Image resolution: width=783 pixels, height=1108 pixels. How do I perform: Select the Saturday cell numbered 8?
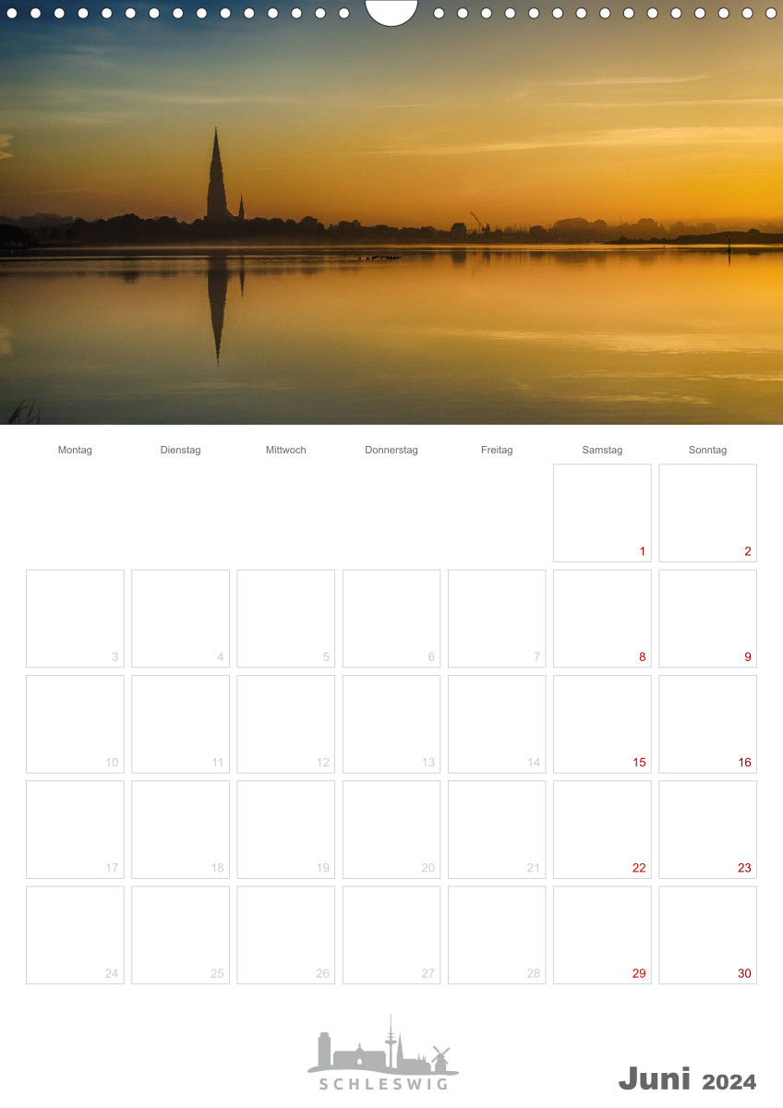[602, 619]
